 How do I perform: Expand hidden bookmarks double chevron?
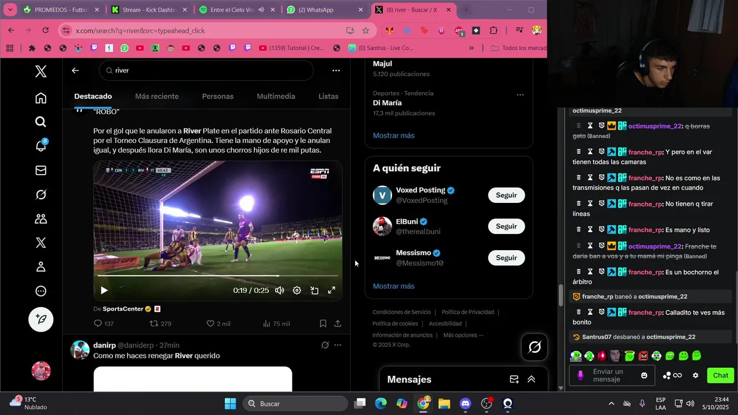[472, 48]
